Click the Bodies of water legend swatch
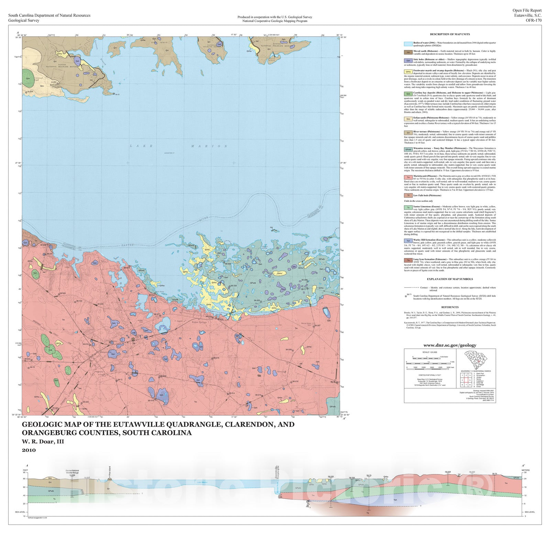Image resolution: width=550 pixels, height=533 pixels. click(408, 44)
